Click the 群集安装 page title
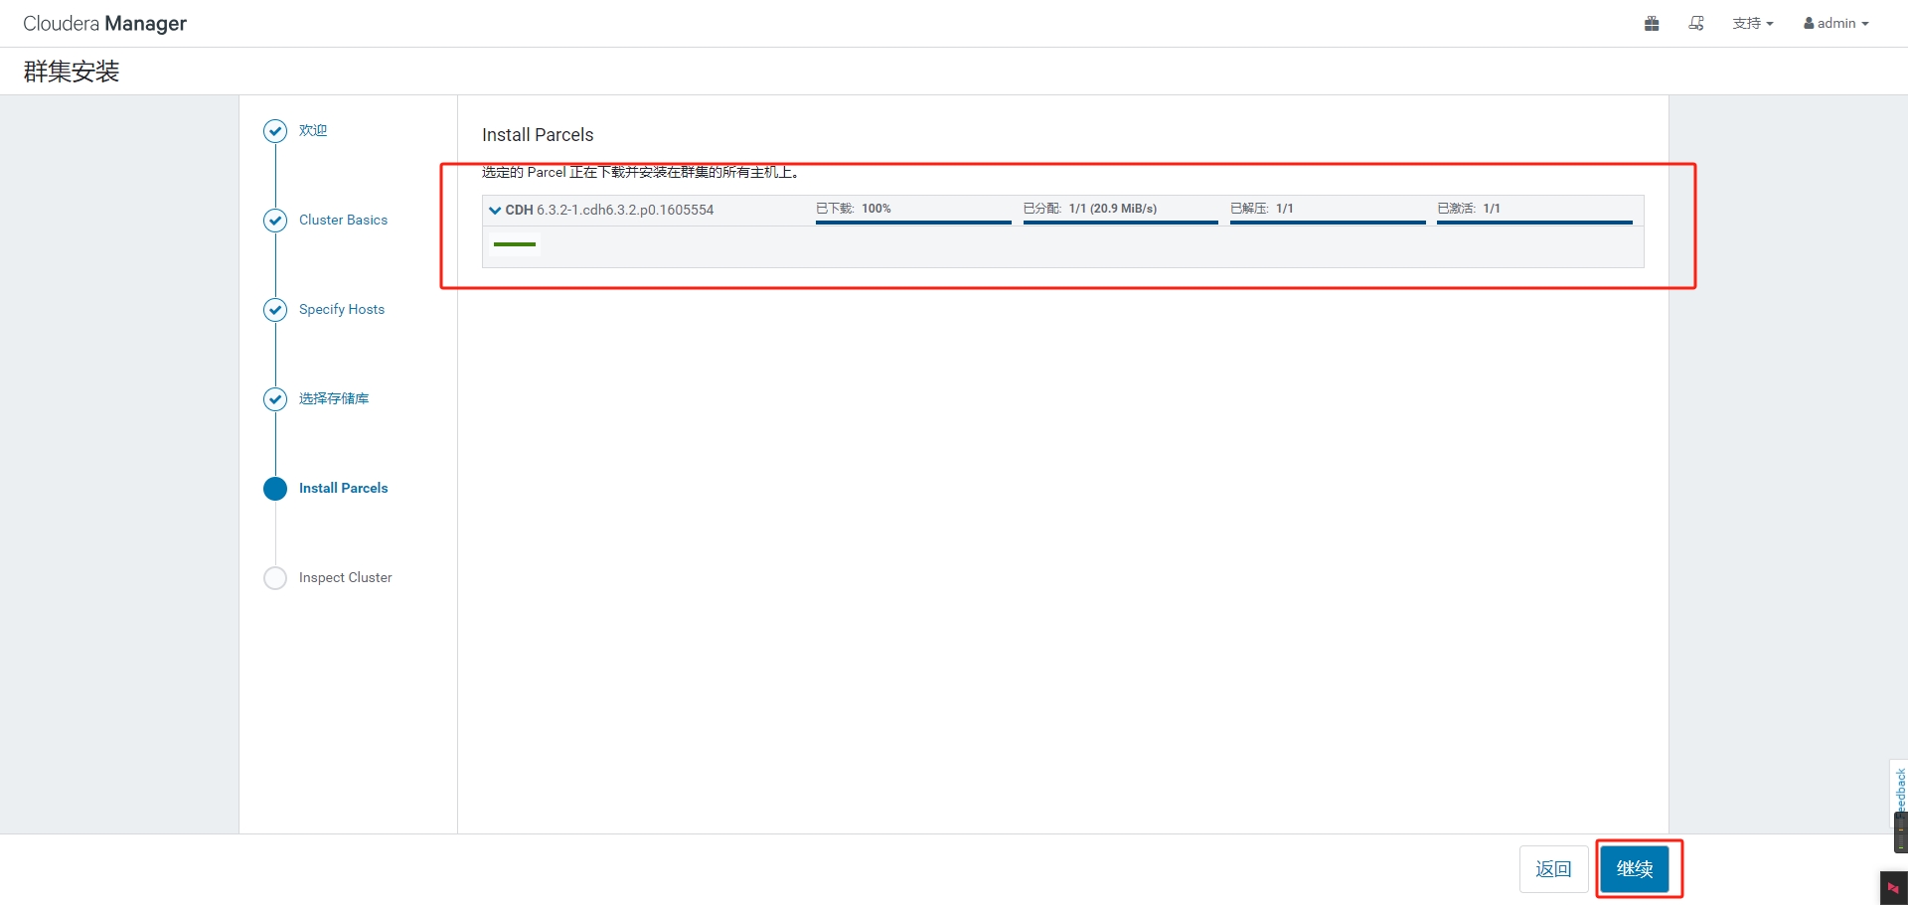 click(x=72, y=72)
